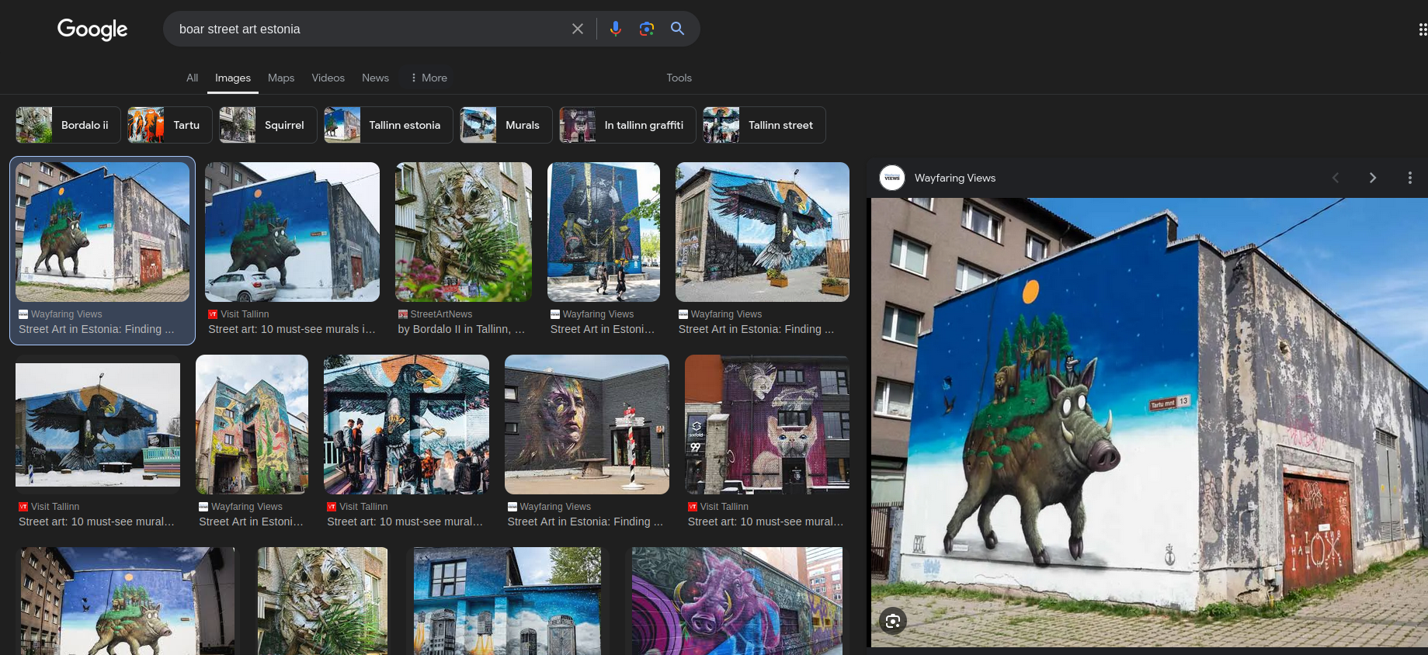Click the Lens search icon on preview image

tap(893, 621)
